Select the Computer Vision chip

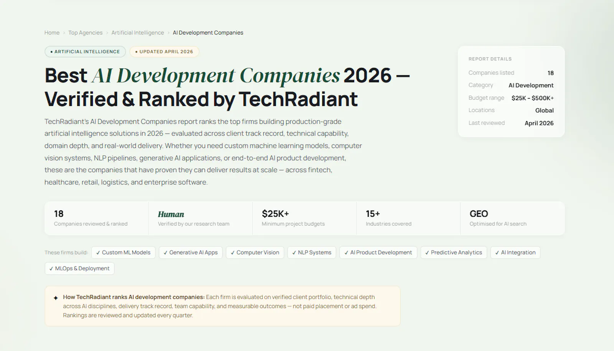[255, 252]
